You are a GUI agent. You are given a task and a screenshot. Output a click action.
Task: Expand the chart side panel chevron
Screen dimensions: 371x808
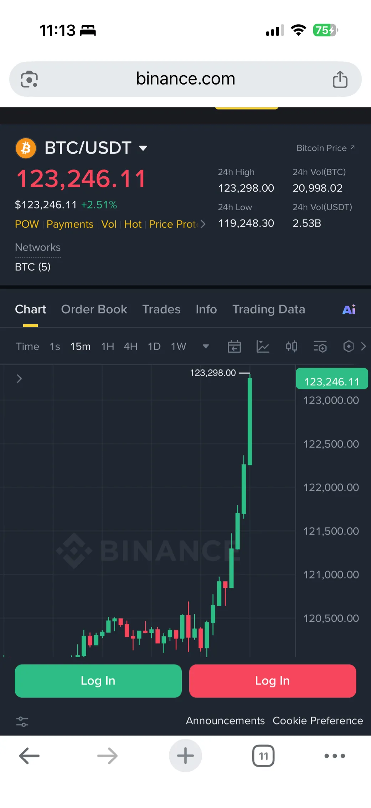(19, 379)
